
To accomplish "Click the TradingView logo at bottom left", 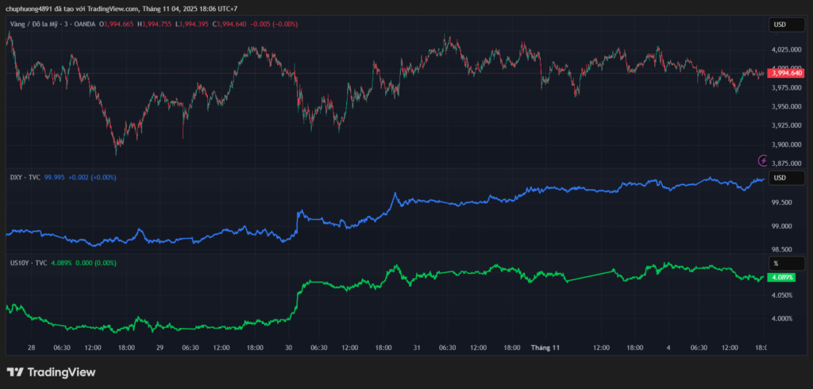I will click(x=51, y=372).
